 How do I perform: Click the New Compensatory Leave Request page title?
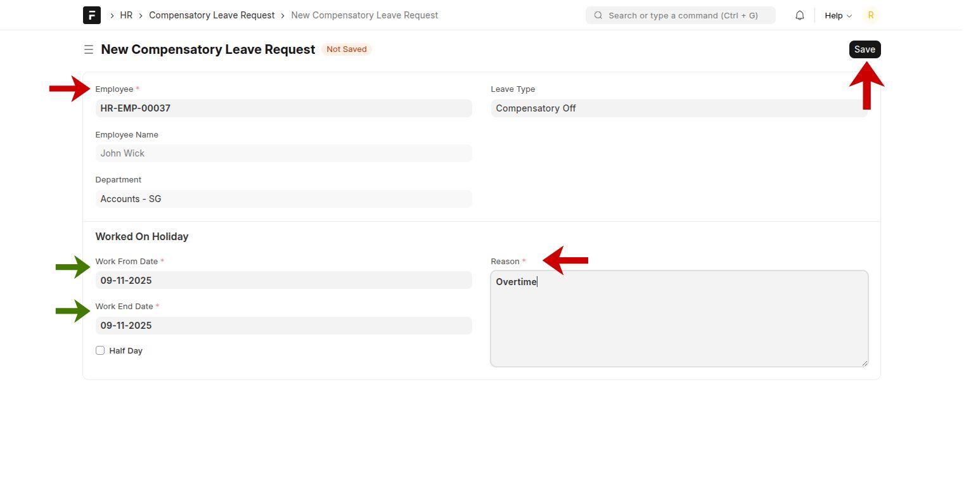tap(208, 49)
